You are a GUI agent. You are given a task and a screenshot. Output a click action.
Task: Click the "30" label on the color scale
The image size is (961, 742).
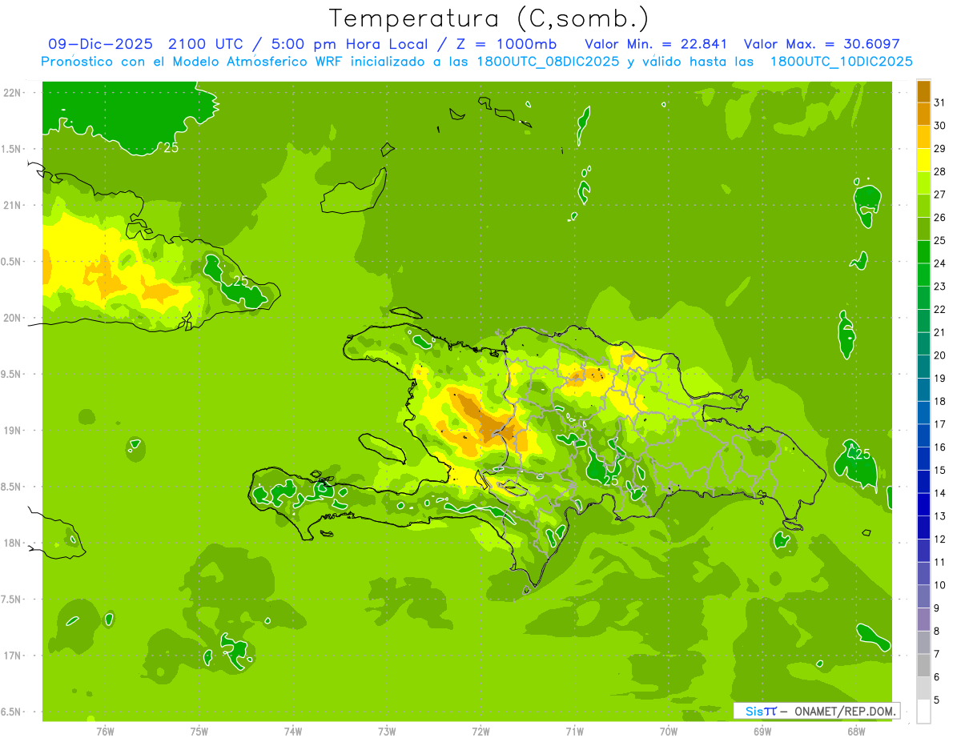[940, 126]
